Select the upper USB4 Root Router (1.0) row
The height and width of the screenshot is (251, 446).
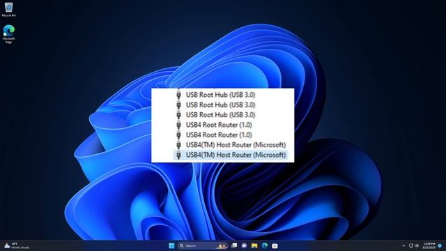tap(213, 125)
